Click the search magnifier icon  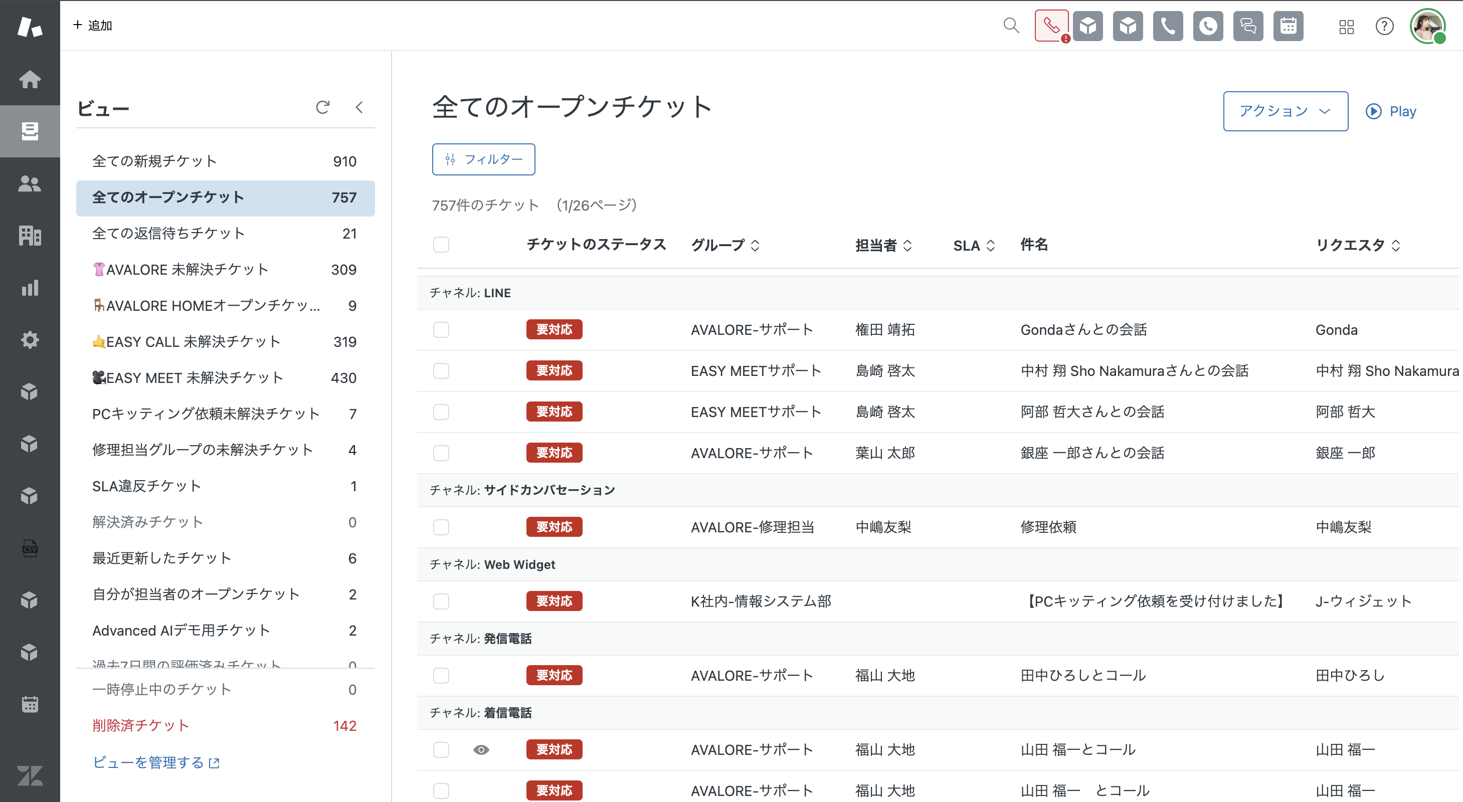pyautogui.click(x=1011, y=26)
